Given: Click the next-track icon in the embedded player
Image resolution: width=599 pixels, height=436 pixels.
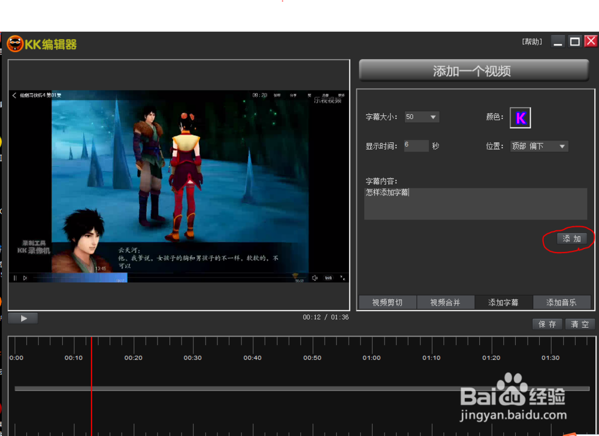Looking at the screenshot, I should click(x=25, y=278).
